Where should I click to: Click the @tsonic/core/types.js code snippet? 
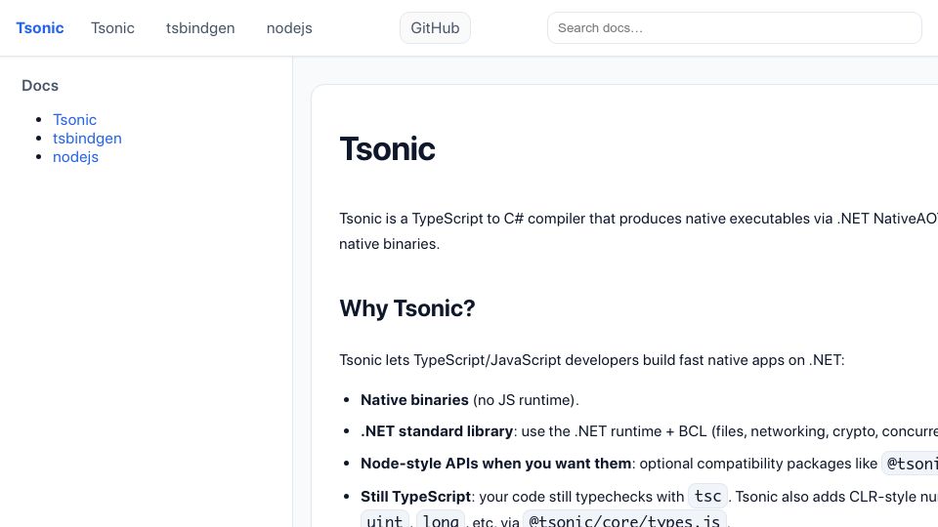pyautogui.click(x=624, y=520)
